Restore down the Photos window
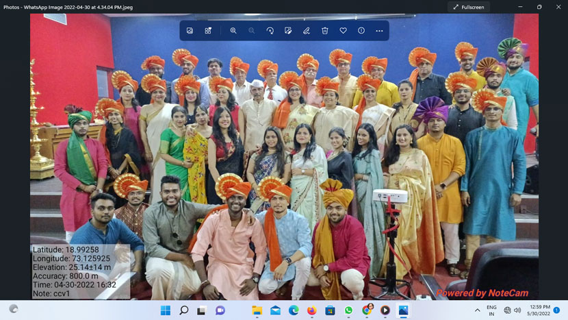The height and width of the screenshot is (320, 568). pyautogui.click(x=539, y=7)
